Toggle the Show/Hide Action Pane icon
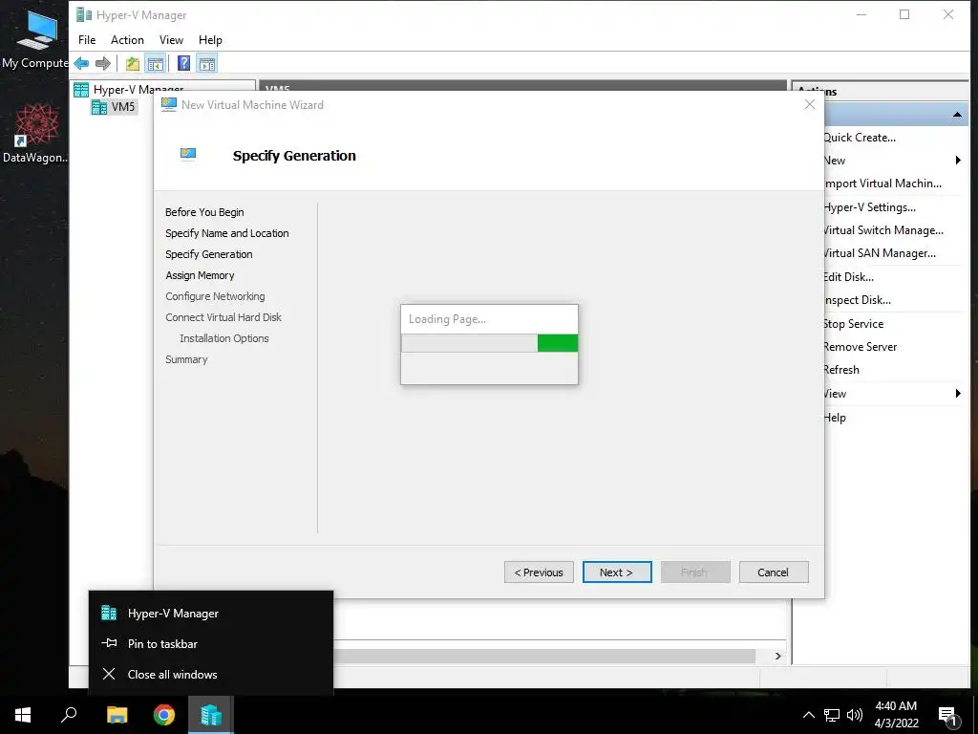Viewport: 978px width, 734px height. click(x=207, y=63)
